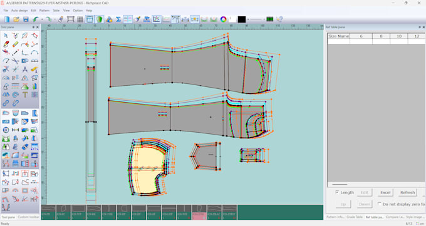The width and height of the screenshot is (426, 226).
Task: Click the Size Name column header
Action: (338, 36)
